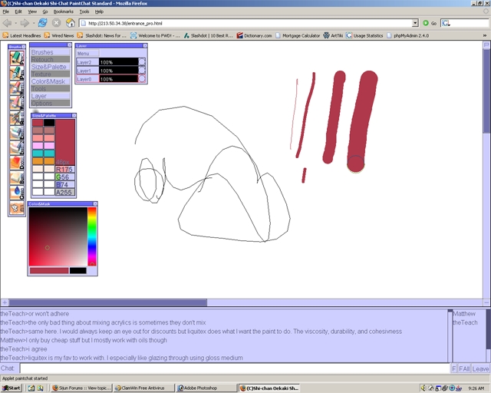Screen dimensions: 491x393
Task: Reload the current page
Action: point(42,23)
